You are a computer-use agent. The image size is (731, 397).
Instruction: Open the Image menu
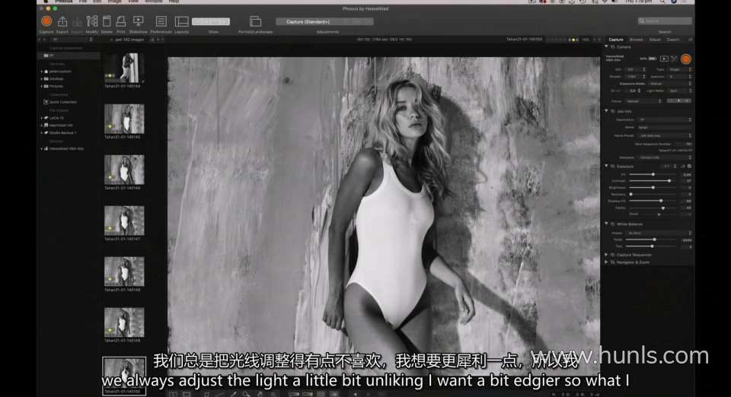[114, 2]
